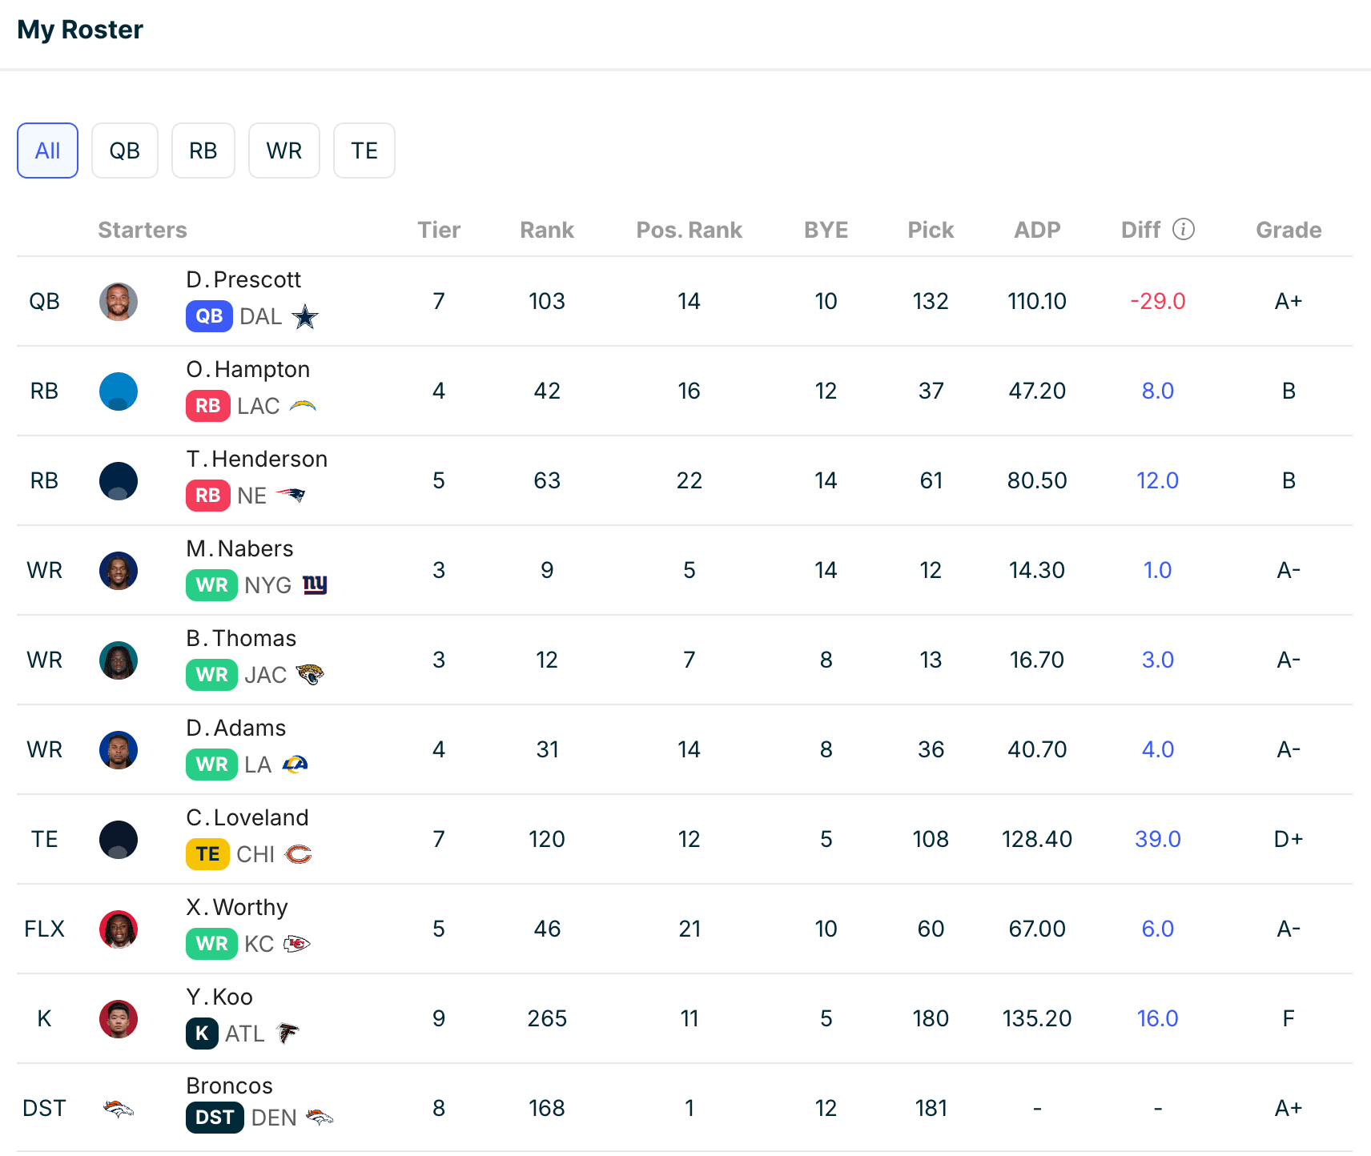Select the All position filter
The width and height of the screenshot is (1371, 1156).
pyautogui.click(x=47, y=151)
